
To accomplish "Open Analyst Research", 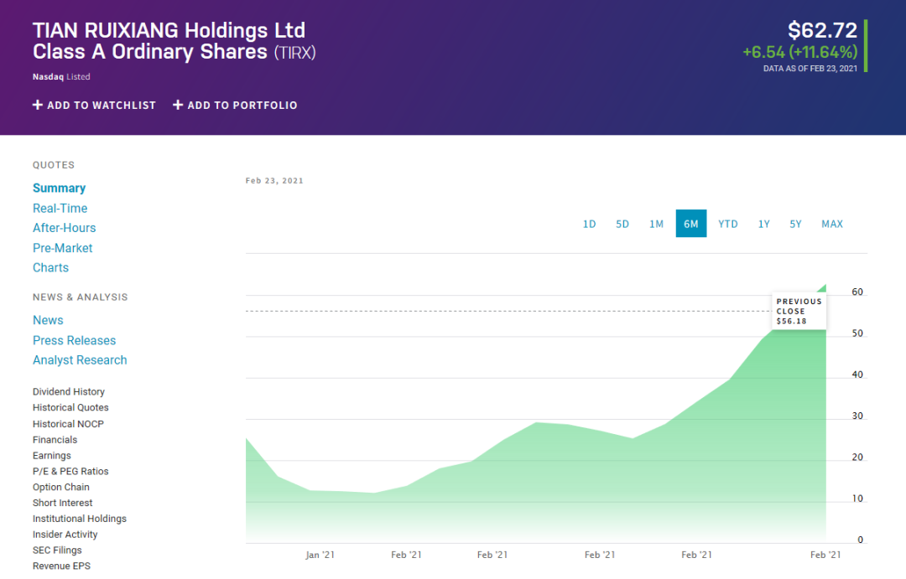I will pos(80,360).
